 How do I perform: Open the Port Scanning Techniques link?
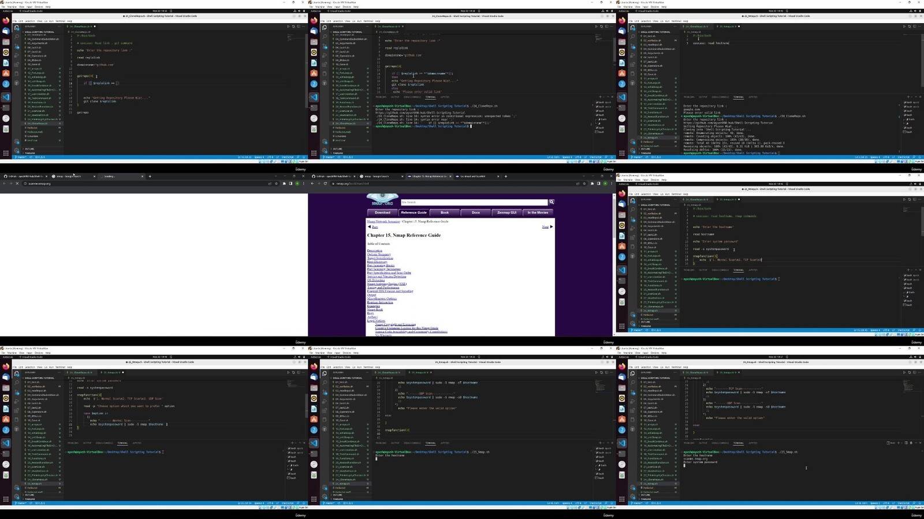[x=383, y=269]
